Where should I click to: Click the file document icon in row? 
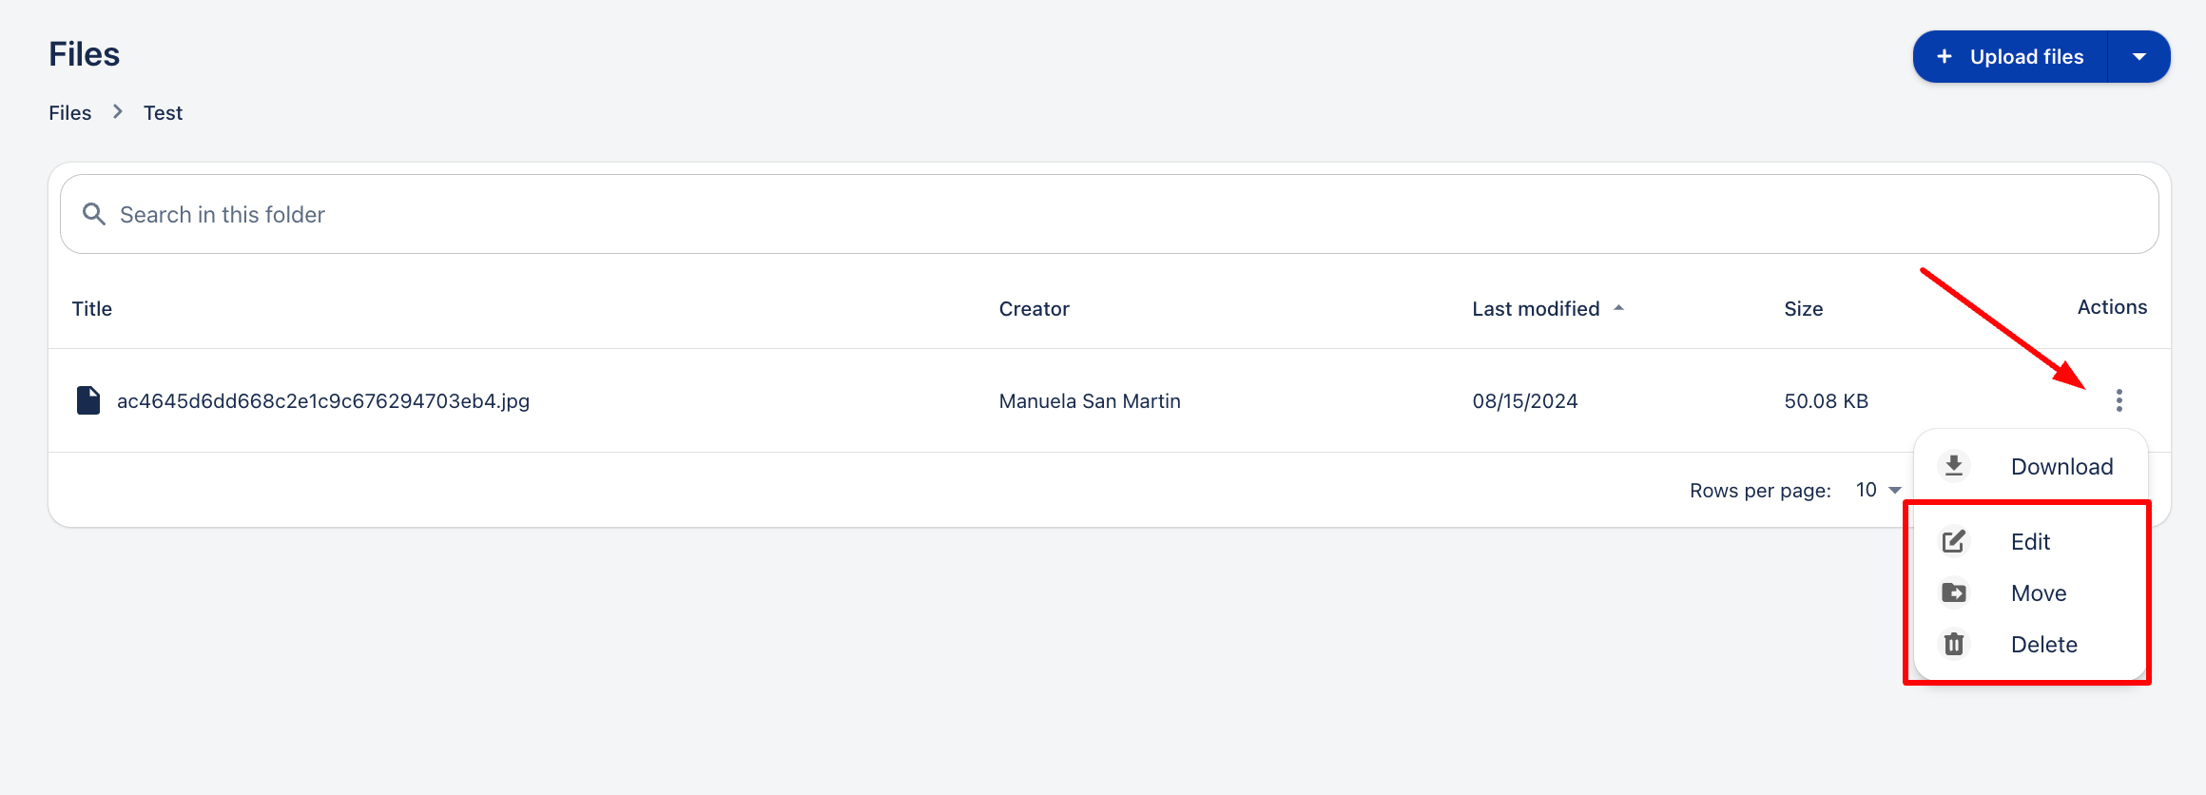88,400
